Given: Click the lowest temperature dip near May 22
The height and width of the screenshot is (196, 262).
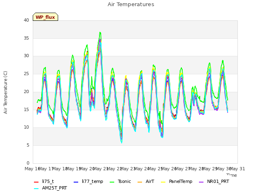Looking at the screenshot, I should point(122,143).
